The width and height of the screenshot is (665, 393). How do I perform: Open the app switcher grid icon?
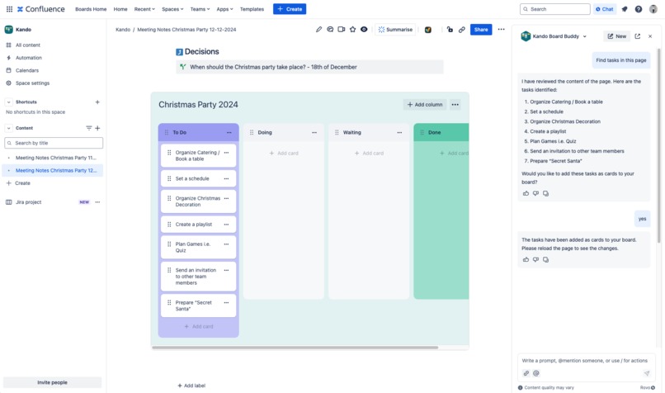coord(9,9)
